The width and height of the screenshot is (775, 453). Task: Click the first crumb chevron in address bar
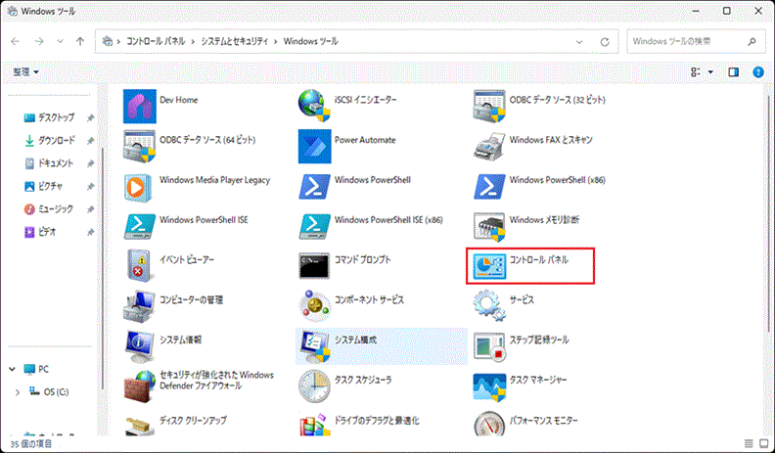coord(118,41)
